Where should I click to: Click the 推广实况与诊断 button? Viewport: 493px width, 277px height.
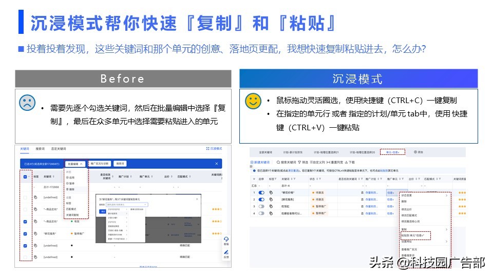[99, 164]
